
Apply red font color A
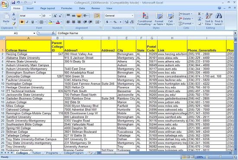58,22
